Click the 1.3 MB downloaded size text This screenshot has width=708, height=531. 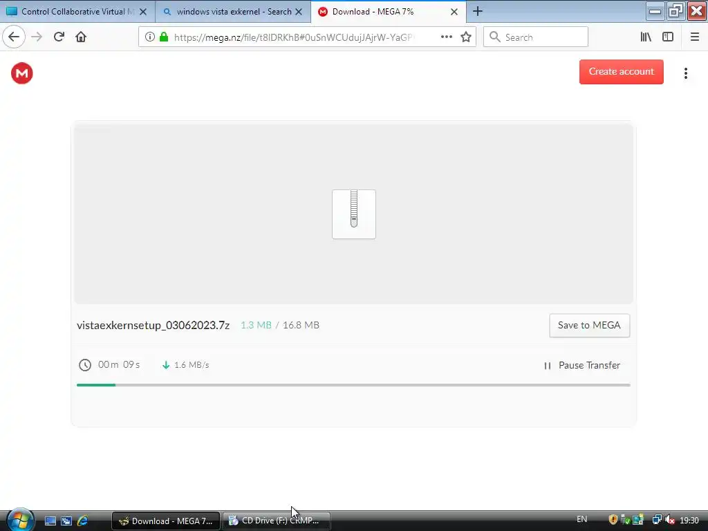tap(256, 325)
